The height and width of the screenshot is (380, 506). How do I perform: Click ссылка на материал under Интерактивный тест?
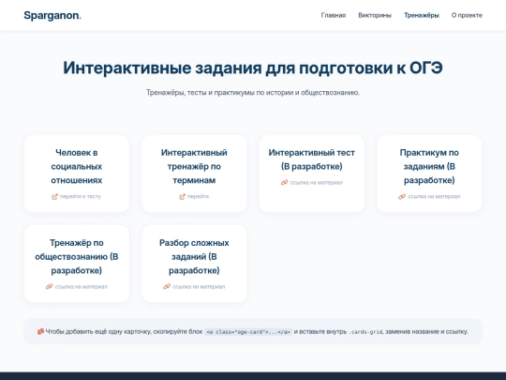click(317, 183)
